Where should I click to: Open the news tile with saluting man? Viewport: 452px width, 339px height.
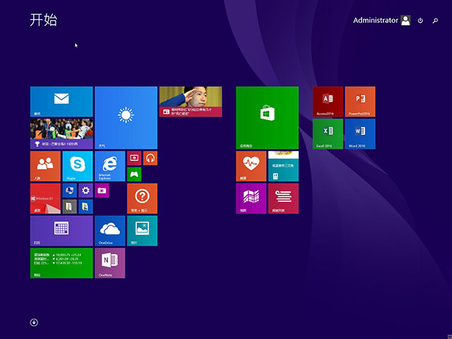pyautogui.click(x=190, y=101)
